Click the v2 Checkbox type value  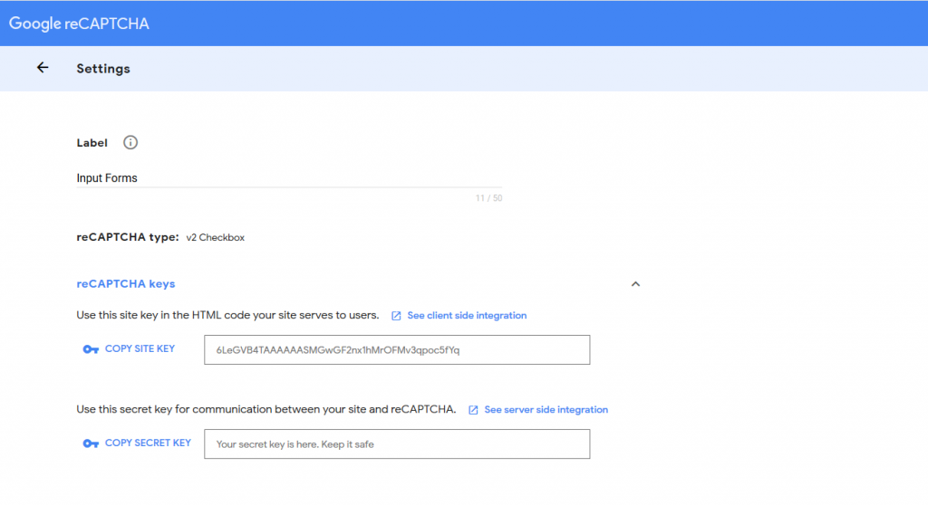pos(216,238)
